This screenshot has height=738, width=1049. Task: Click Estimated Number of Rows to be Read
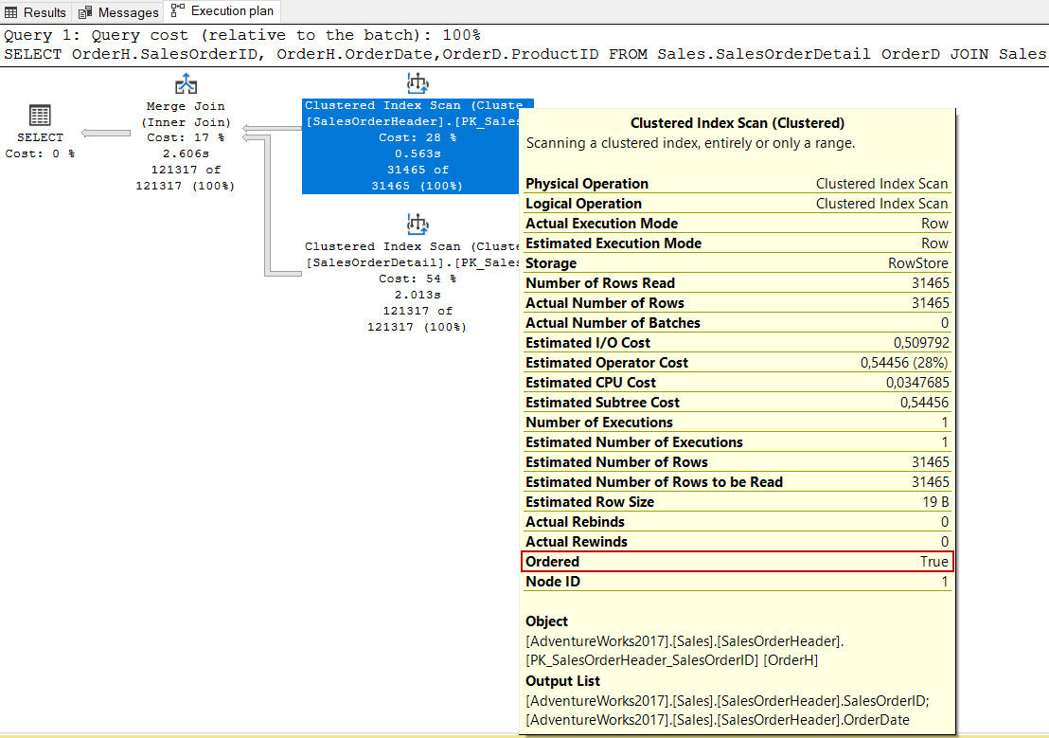coord(737,481)
